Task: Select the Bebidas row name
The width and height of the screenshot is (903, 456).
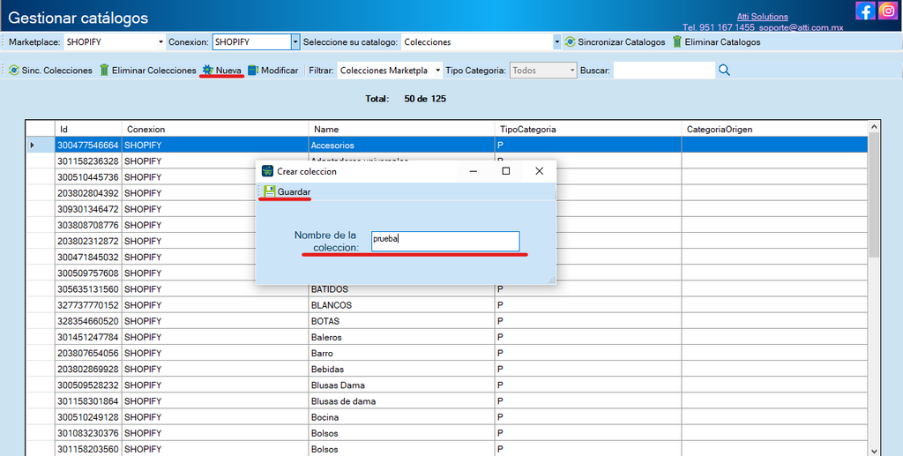Action: click(401, 369)
